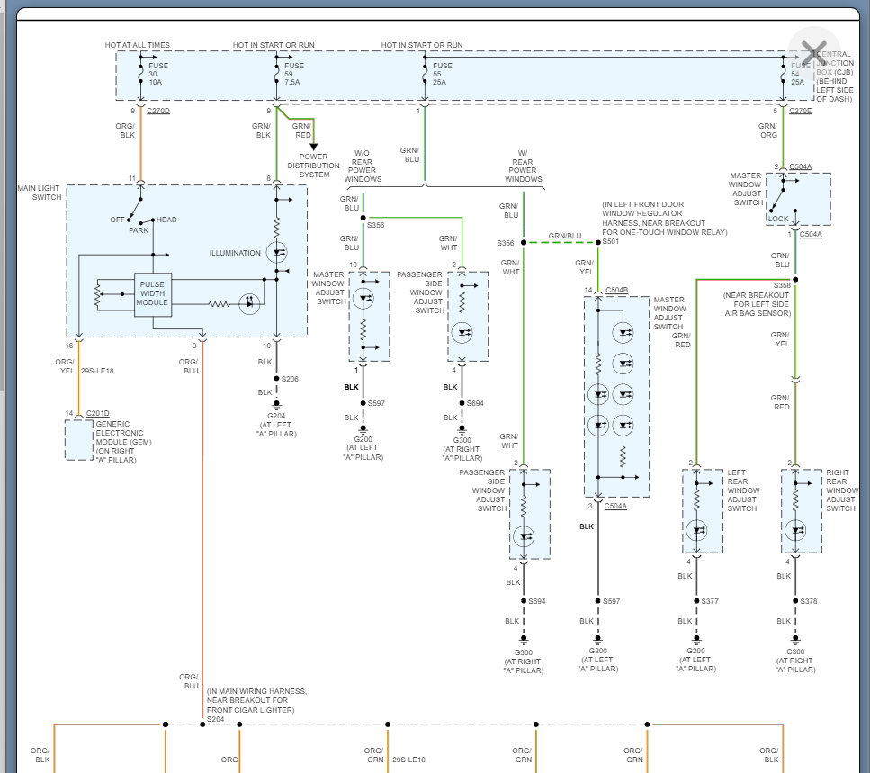This screenshot has width=870, height=773.
Task: Select the 'FUSE 55 25A' label
Action: [443, 74]
